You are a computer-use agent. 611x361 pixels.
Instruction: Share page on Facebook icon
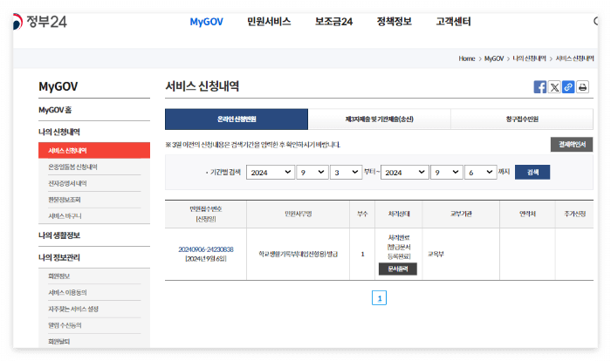tap(539, 87)
